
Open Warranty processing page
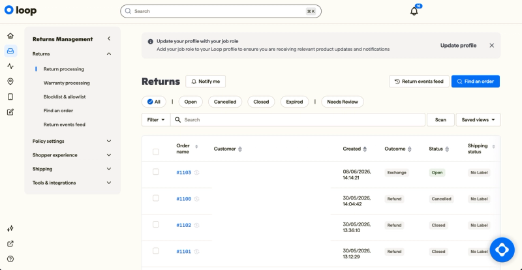click(x=67, y=83)
